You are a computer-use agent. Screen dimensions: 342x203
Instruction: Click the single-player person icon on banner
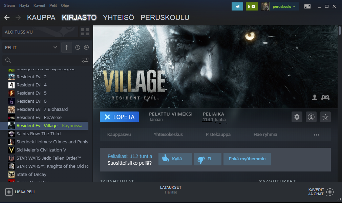(x=315, y=97)
